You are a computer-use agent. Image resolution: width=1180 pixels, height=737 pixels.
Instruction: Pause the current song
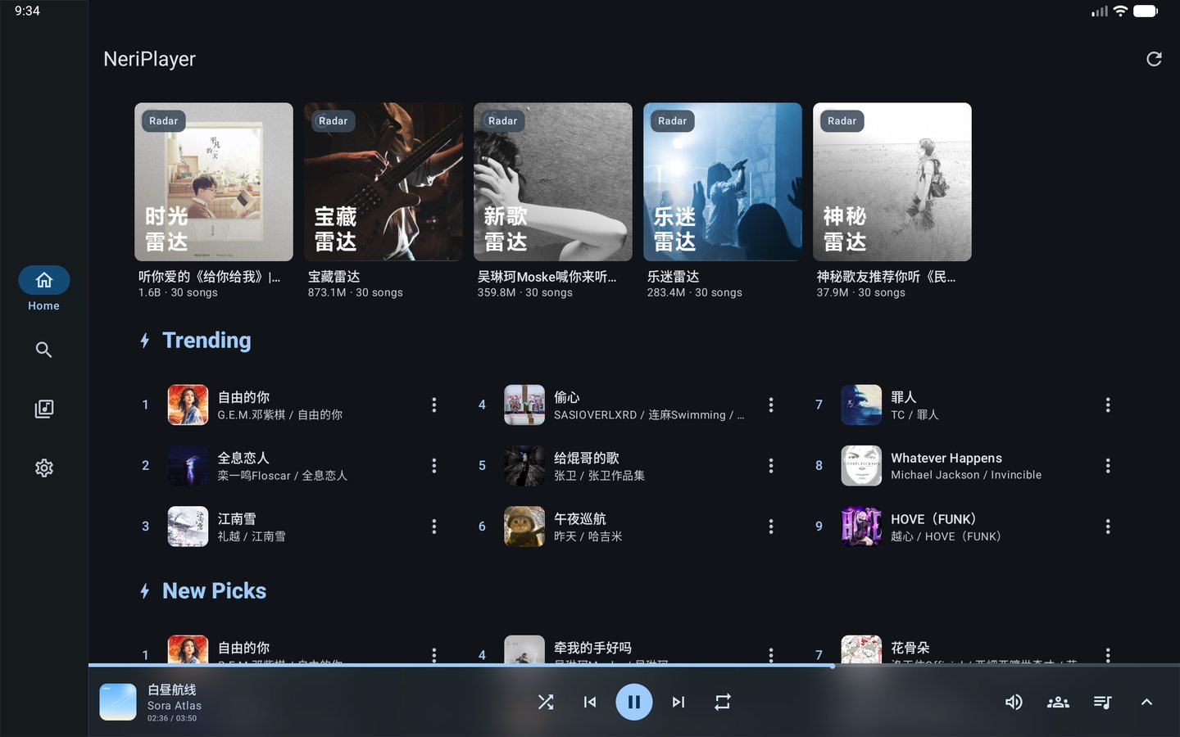[x=634, y=702]
